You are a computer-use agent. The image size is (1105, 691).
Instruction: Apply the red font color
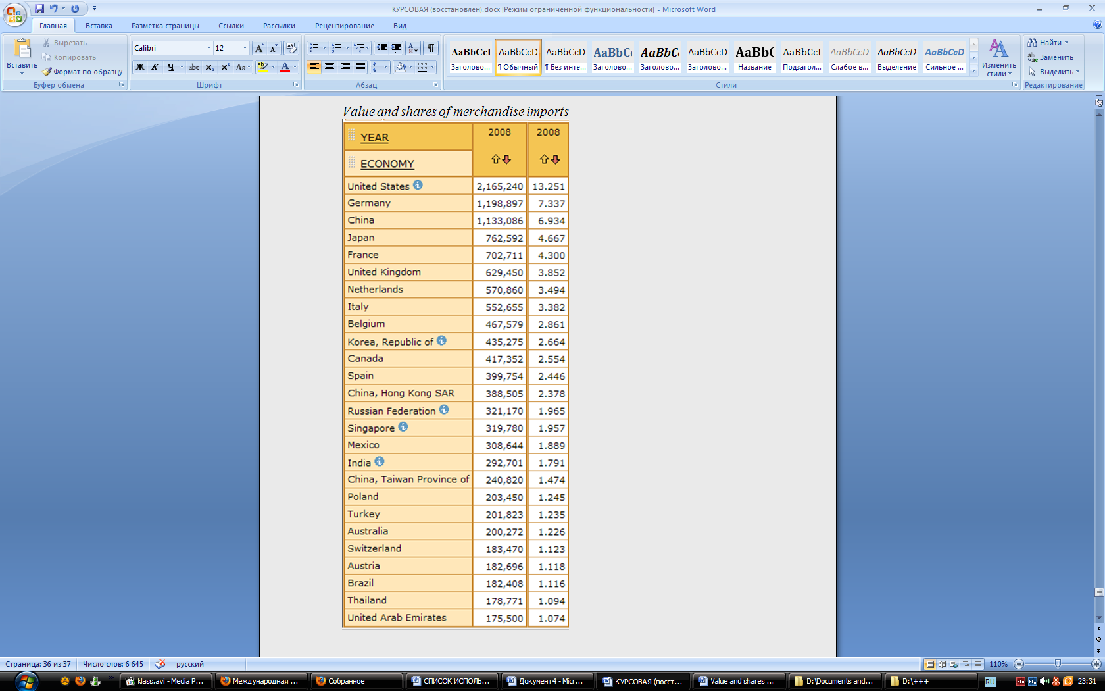(x=285, y=67)
